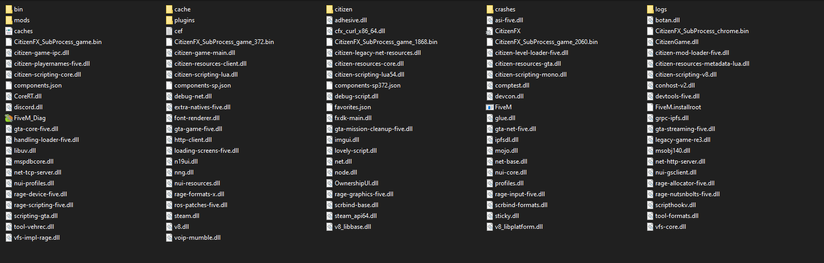Select the scripthookv.dll file
Viewport: 824px width, 263px height.
pyautogui.click(x=671, y=205)
